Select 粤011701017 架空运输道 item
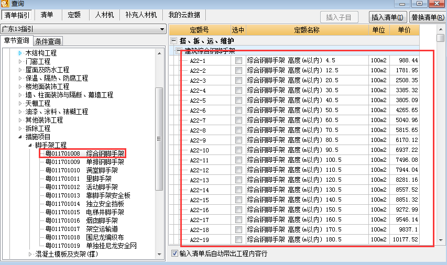This screenshot has width=447, height=265. 82,229
